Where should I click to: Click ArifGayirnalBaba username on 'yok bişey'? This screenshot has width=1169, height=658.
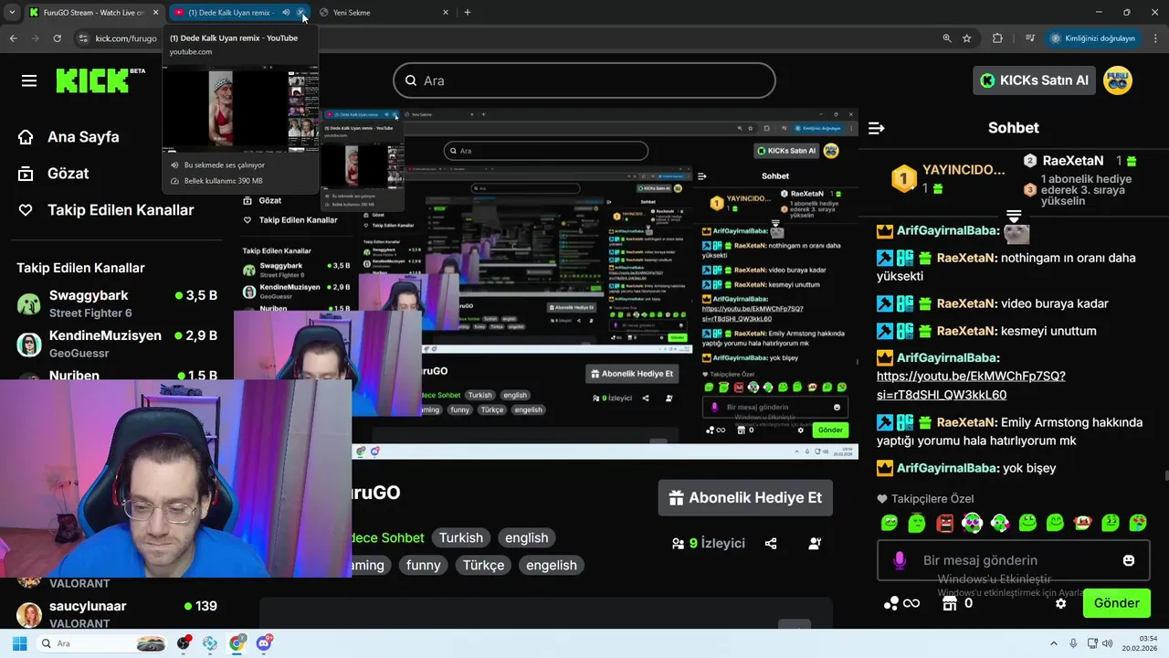(x=947, y=468)
